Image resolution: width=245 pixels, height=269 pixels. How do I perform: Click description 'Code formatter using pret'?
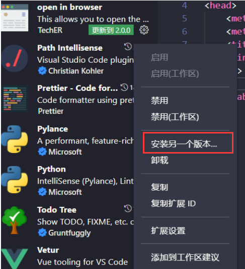point(86,100)
